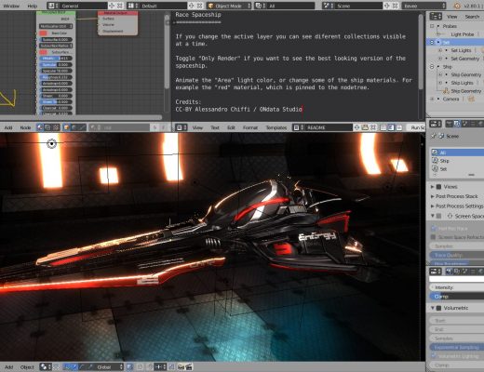Click the Object Mode cube icon

[211, 6]
